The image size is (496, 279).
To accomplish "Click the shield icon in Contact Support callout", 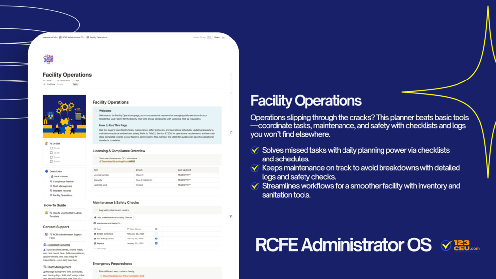I will click(46, 235).
